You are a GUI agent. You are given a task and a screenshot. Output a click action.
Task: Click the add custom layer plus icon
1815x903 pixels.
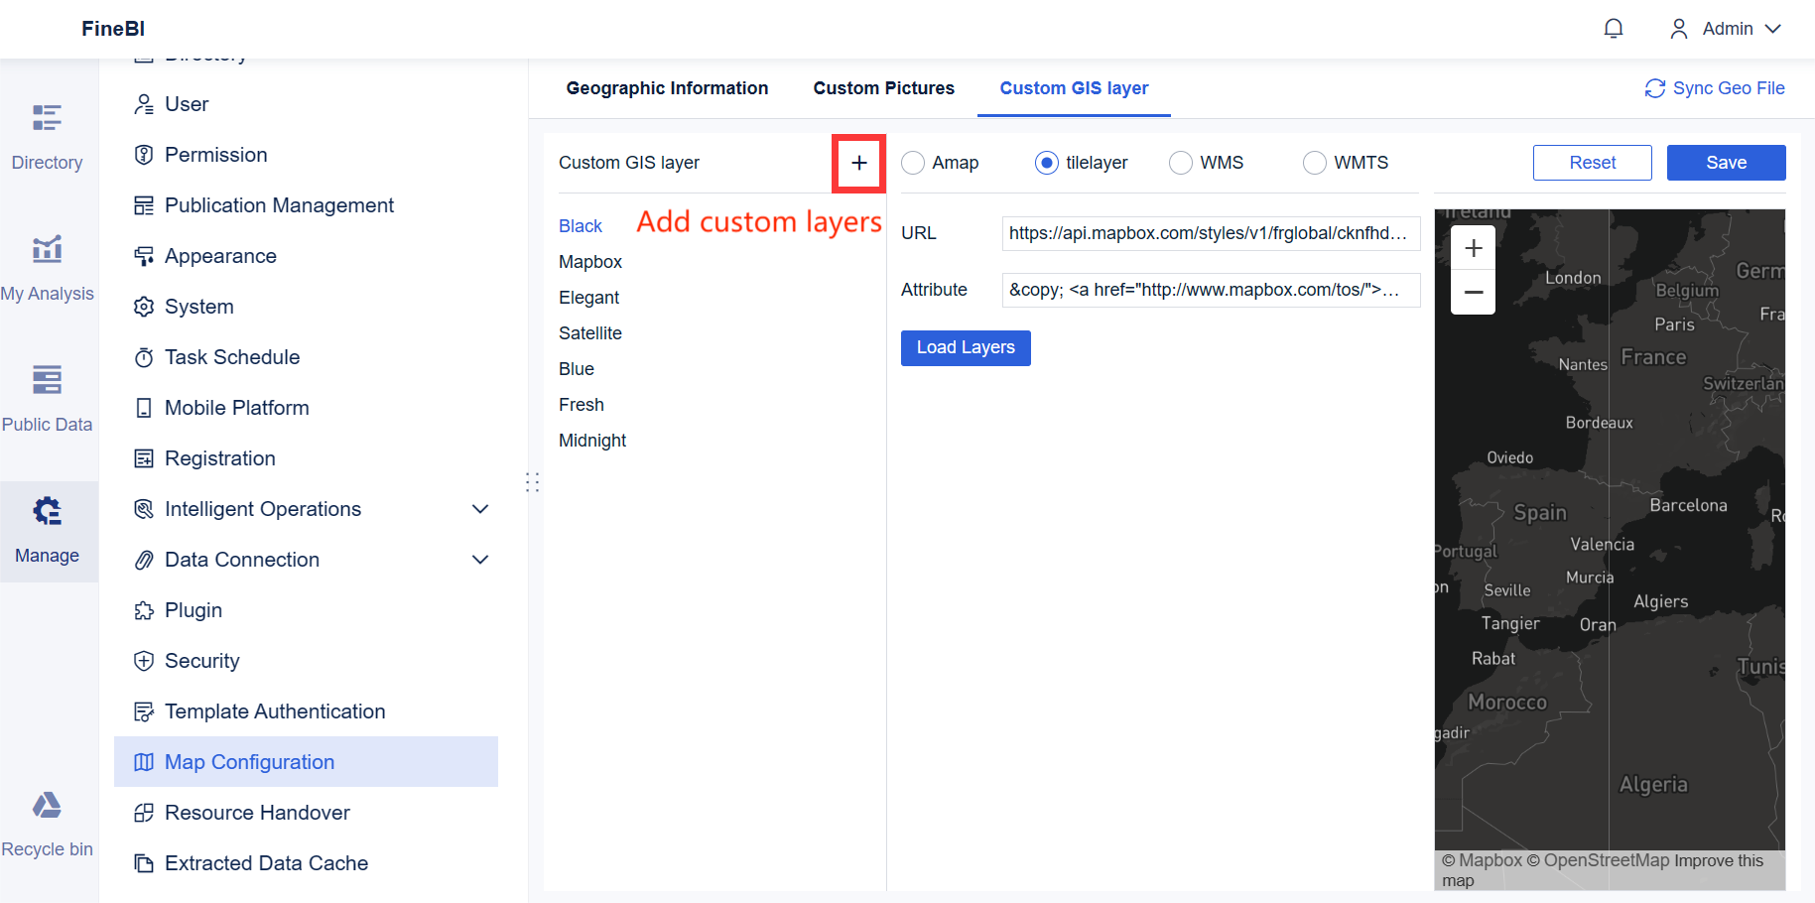[858, 163]
